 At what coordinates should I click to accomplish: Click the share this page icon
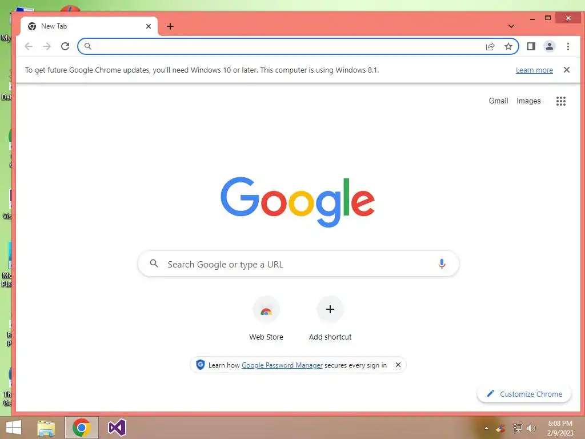coord(490,46)
